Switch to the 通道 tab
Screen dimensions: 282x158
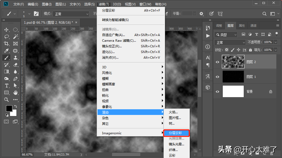(253, 26)
